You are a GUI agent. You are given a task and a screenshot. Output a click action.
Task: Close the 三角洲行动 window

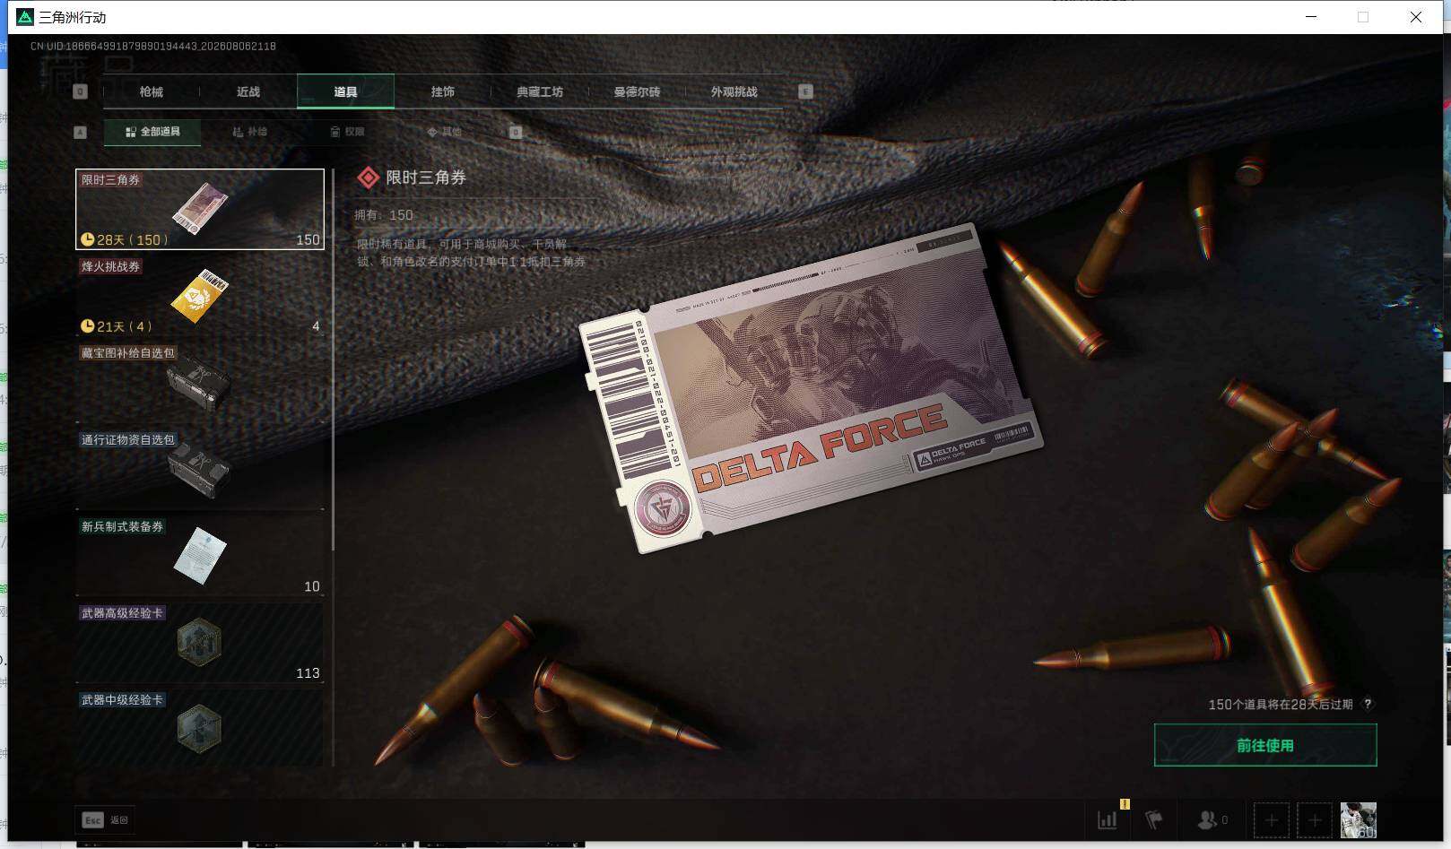(x=1416, y=17)
